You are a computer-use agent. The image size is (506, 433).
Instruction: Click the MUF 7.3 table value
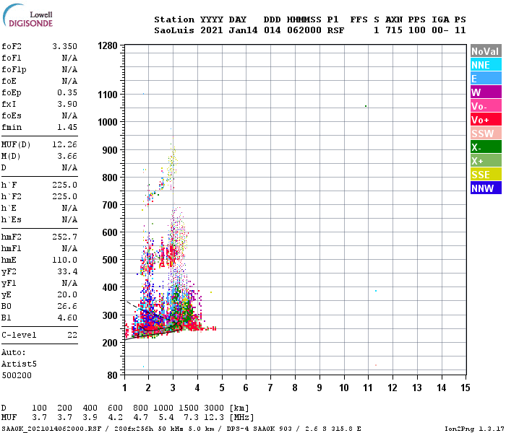(x=192, y=418)
